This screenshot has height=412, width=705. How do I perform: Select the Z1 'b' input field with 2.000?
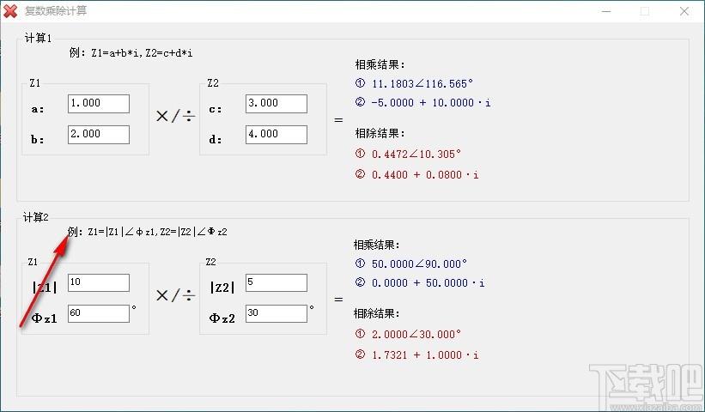coord(99,135)
